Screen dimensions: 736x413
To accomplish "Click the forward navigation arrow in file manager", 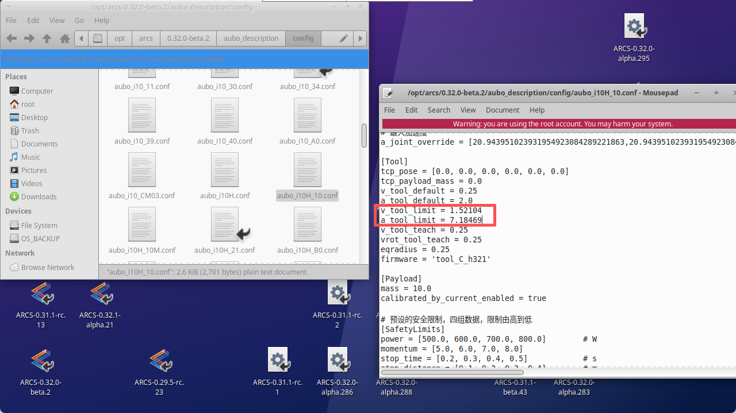I will pos(29,38).
